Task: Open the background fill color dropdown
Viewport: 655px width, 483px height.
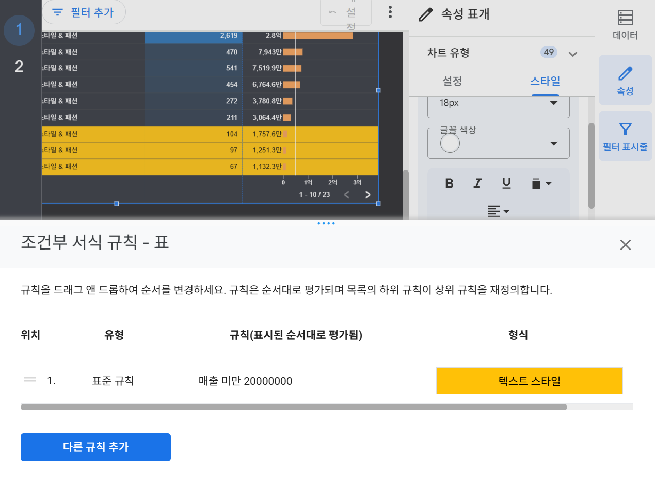Action: click(541, 183)
